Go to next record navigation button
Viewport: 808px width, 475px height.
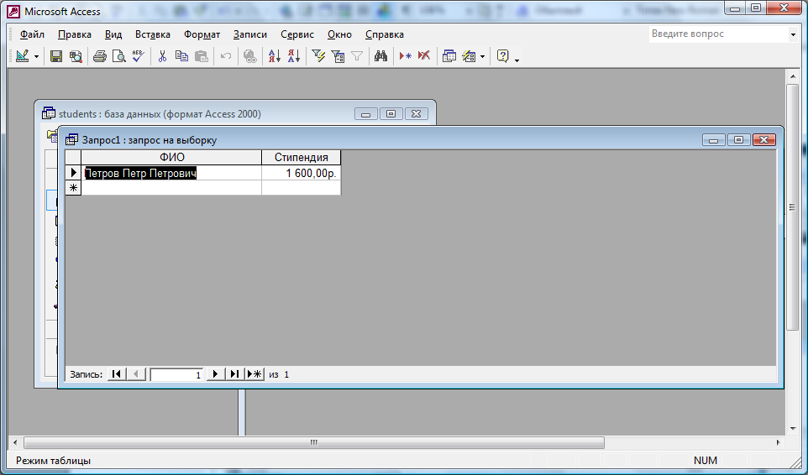click(216, 374)
